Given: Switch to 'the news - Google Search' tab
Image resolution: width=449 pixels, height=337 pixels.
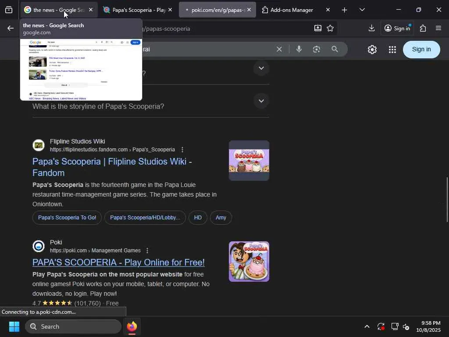Looking at the screenshot, I should click(x=58, y=10).
